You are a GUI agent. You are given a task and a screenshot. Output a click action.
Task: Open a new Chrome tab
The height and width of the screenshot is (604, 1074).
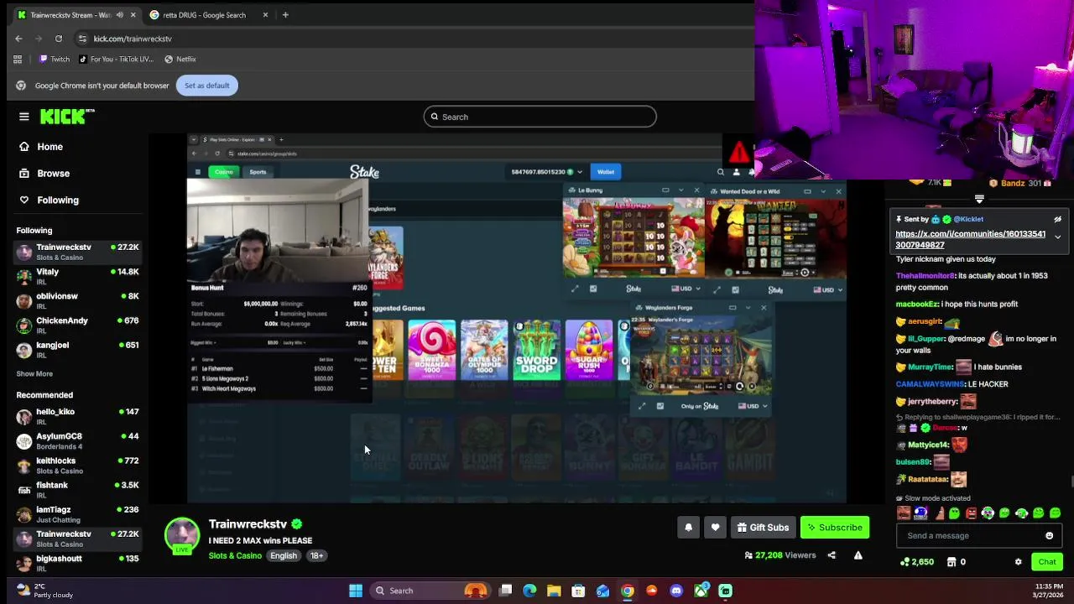[285, 15]
